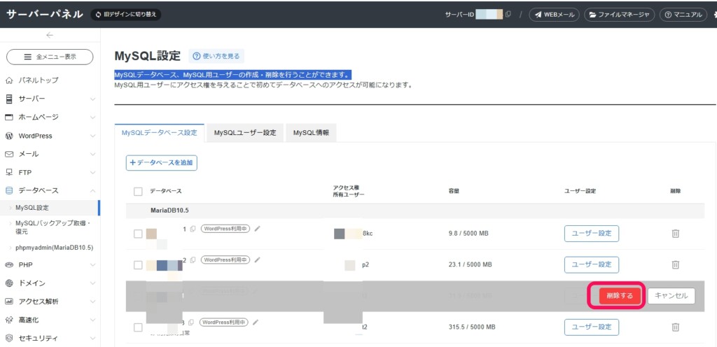Screen dimensions: 717x347
Task: Open ユーザー設定 for the 315.5 MB database
Action: (x=592, y=327)
